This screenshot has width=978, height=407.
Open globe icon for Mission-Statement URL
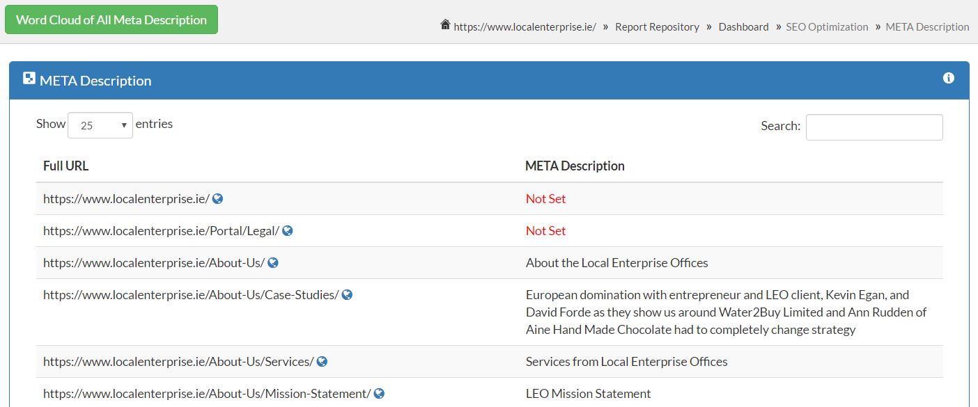pyautogui.click(x=379, y=393)
